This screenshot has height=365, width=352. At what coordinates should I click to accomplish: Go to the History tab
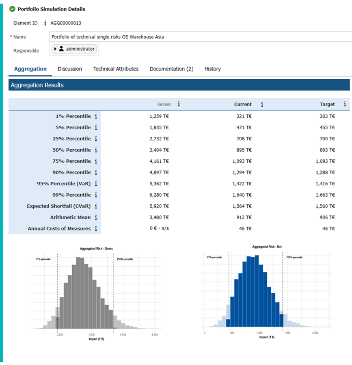[212, 69]
